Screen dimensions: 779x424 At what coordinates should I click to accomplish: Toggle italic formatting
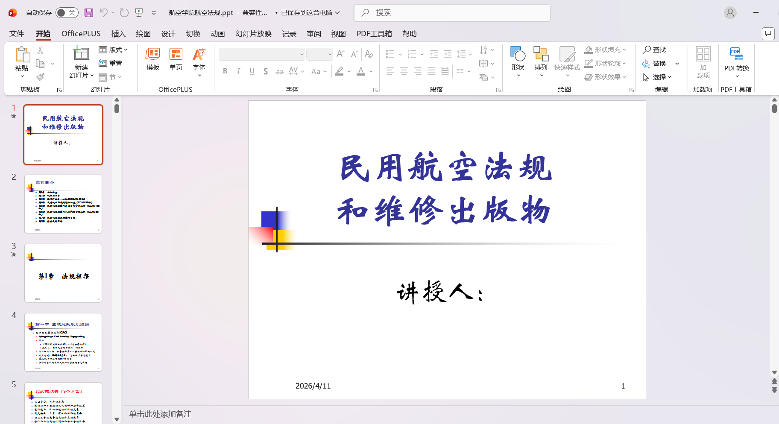click(239, 71)
